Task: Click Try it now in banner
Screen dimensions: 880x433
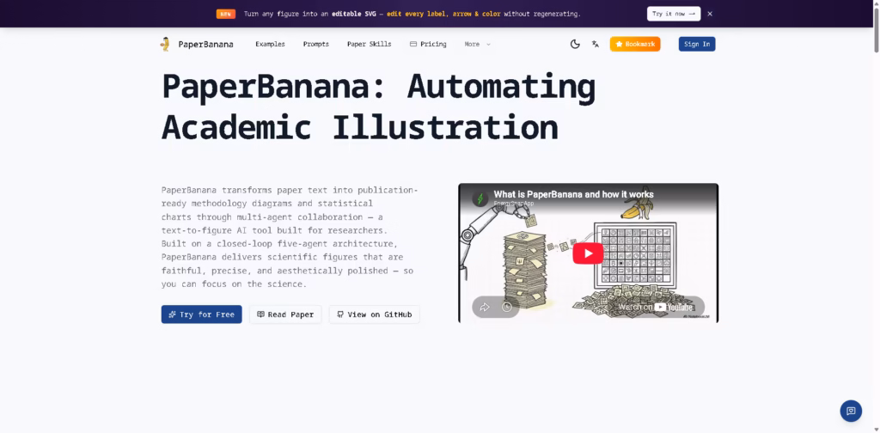Action: point(674,14)
